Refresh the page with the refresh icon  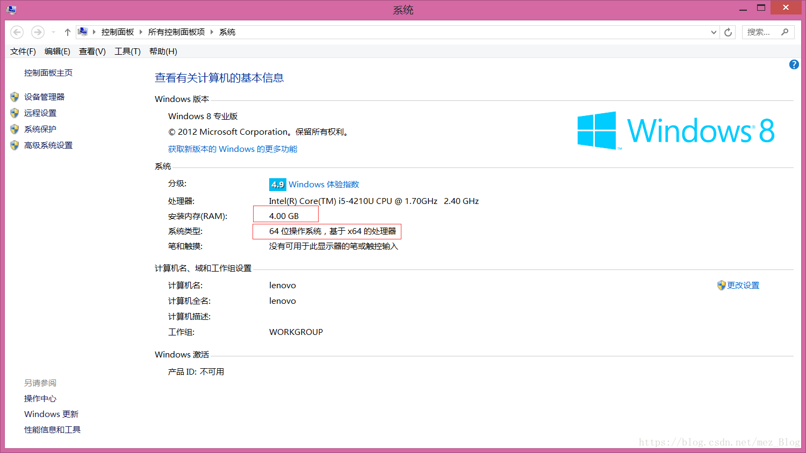click(728, 32)
